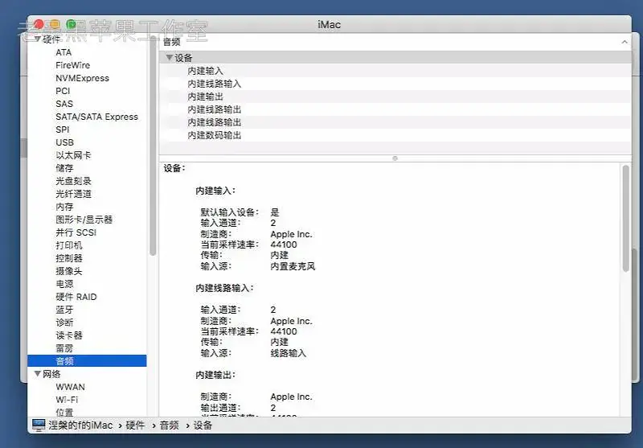Click the green zoom window button

click(x=72, y=24)
